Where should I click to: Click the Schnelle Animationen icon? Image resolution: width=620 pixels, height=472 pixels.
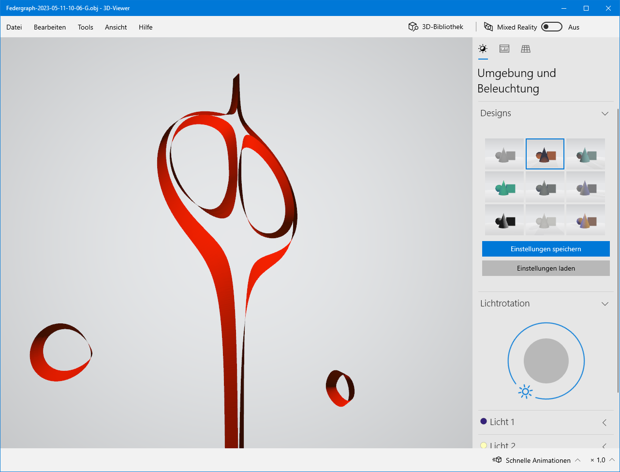coord(497,460)
